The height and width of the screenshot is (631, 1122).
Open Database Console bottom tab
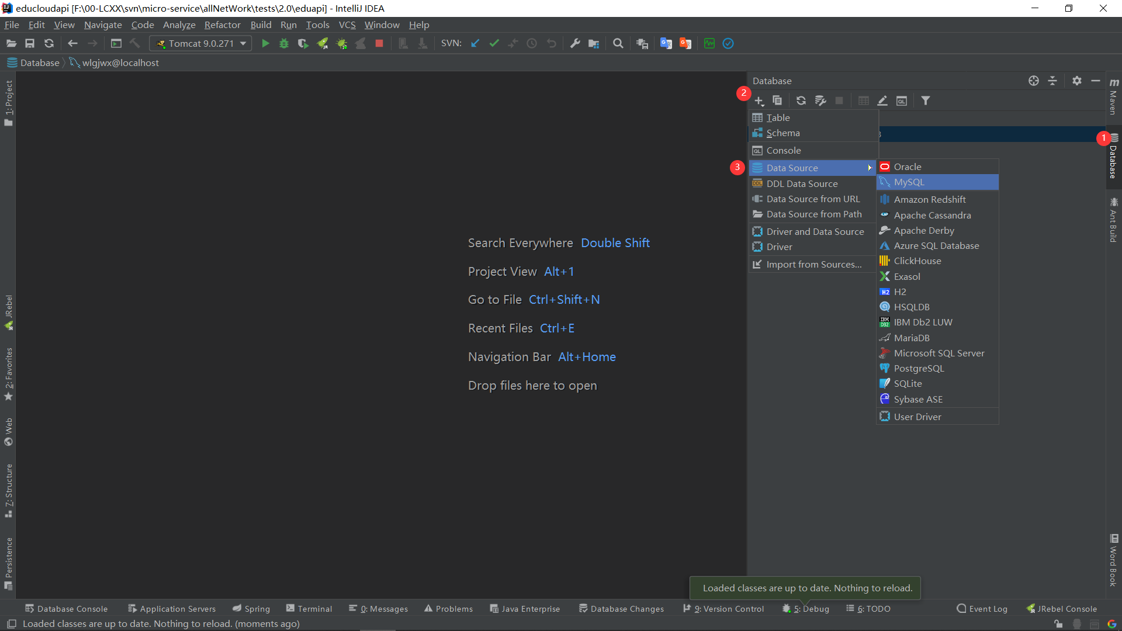67,609
